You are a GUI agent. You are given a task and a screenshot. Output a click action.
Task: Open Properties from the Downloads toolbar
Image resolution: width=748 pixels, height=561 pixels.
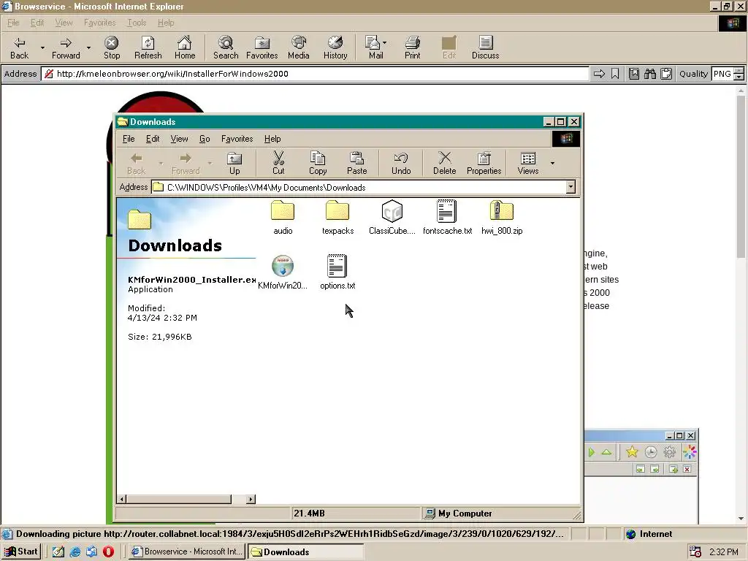pos(484,163)
